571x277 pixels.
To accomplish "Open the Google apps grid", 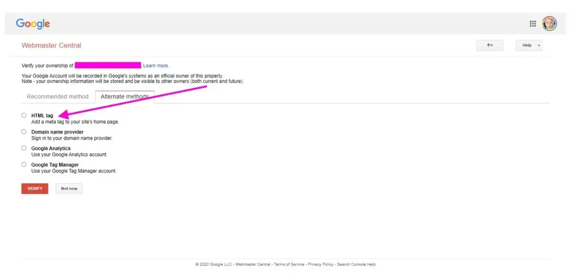I will tap(533, 24).
